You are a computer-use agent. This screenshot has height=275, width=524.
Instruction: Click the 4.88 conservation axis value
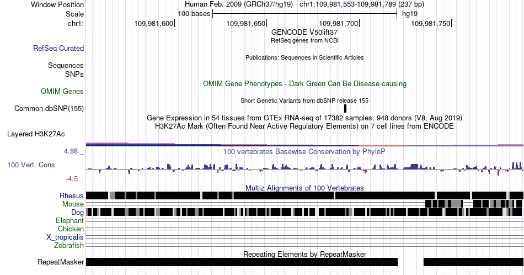pos(71,151)
